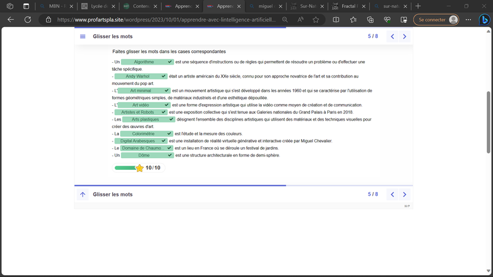Image resolution: width=493 pixels, height=277 pixels.
Task: Add page to favorites star icon
Action: (316, 20)
